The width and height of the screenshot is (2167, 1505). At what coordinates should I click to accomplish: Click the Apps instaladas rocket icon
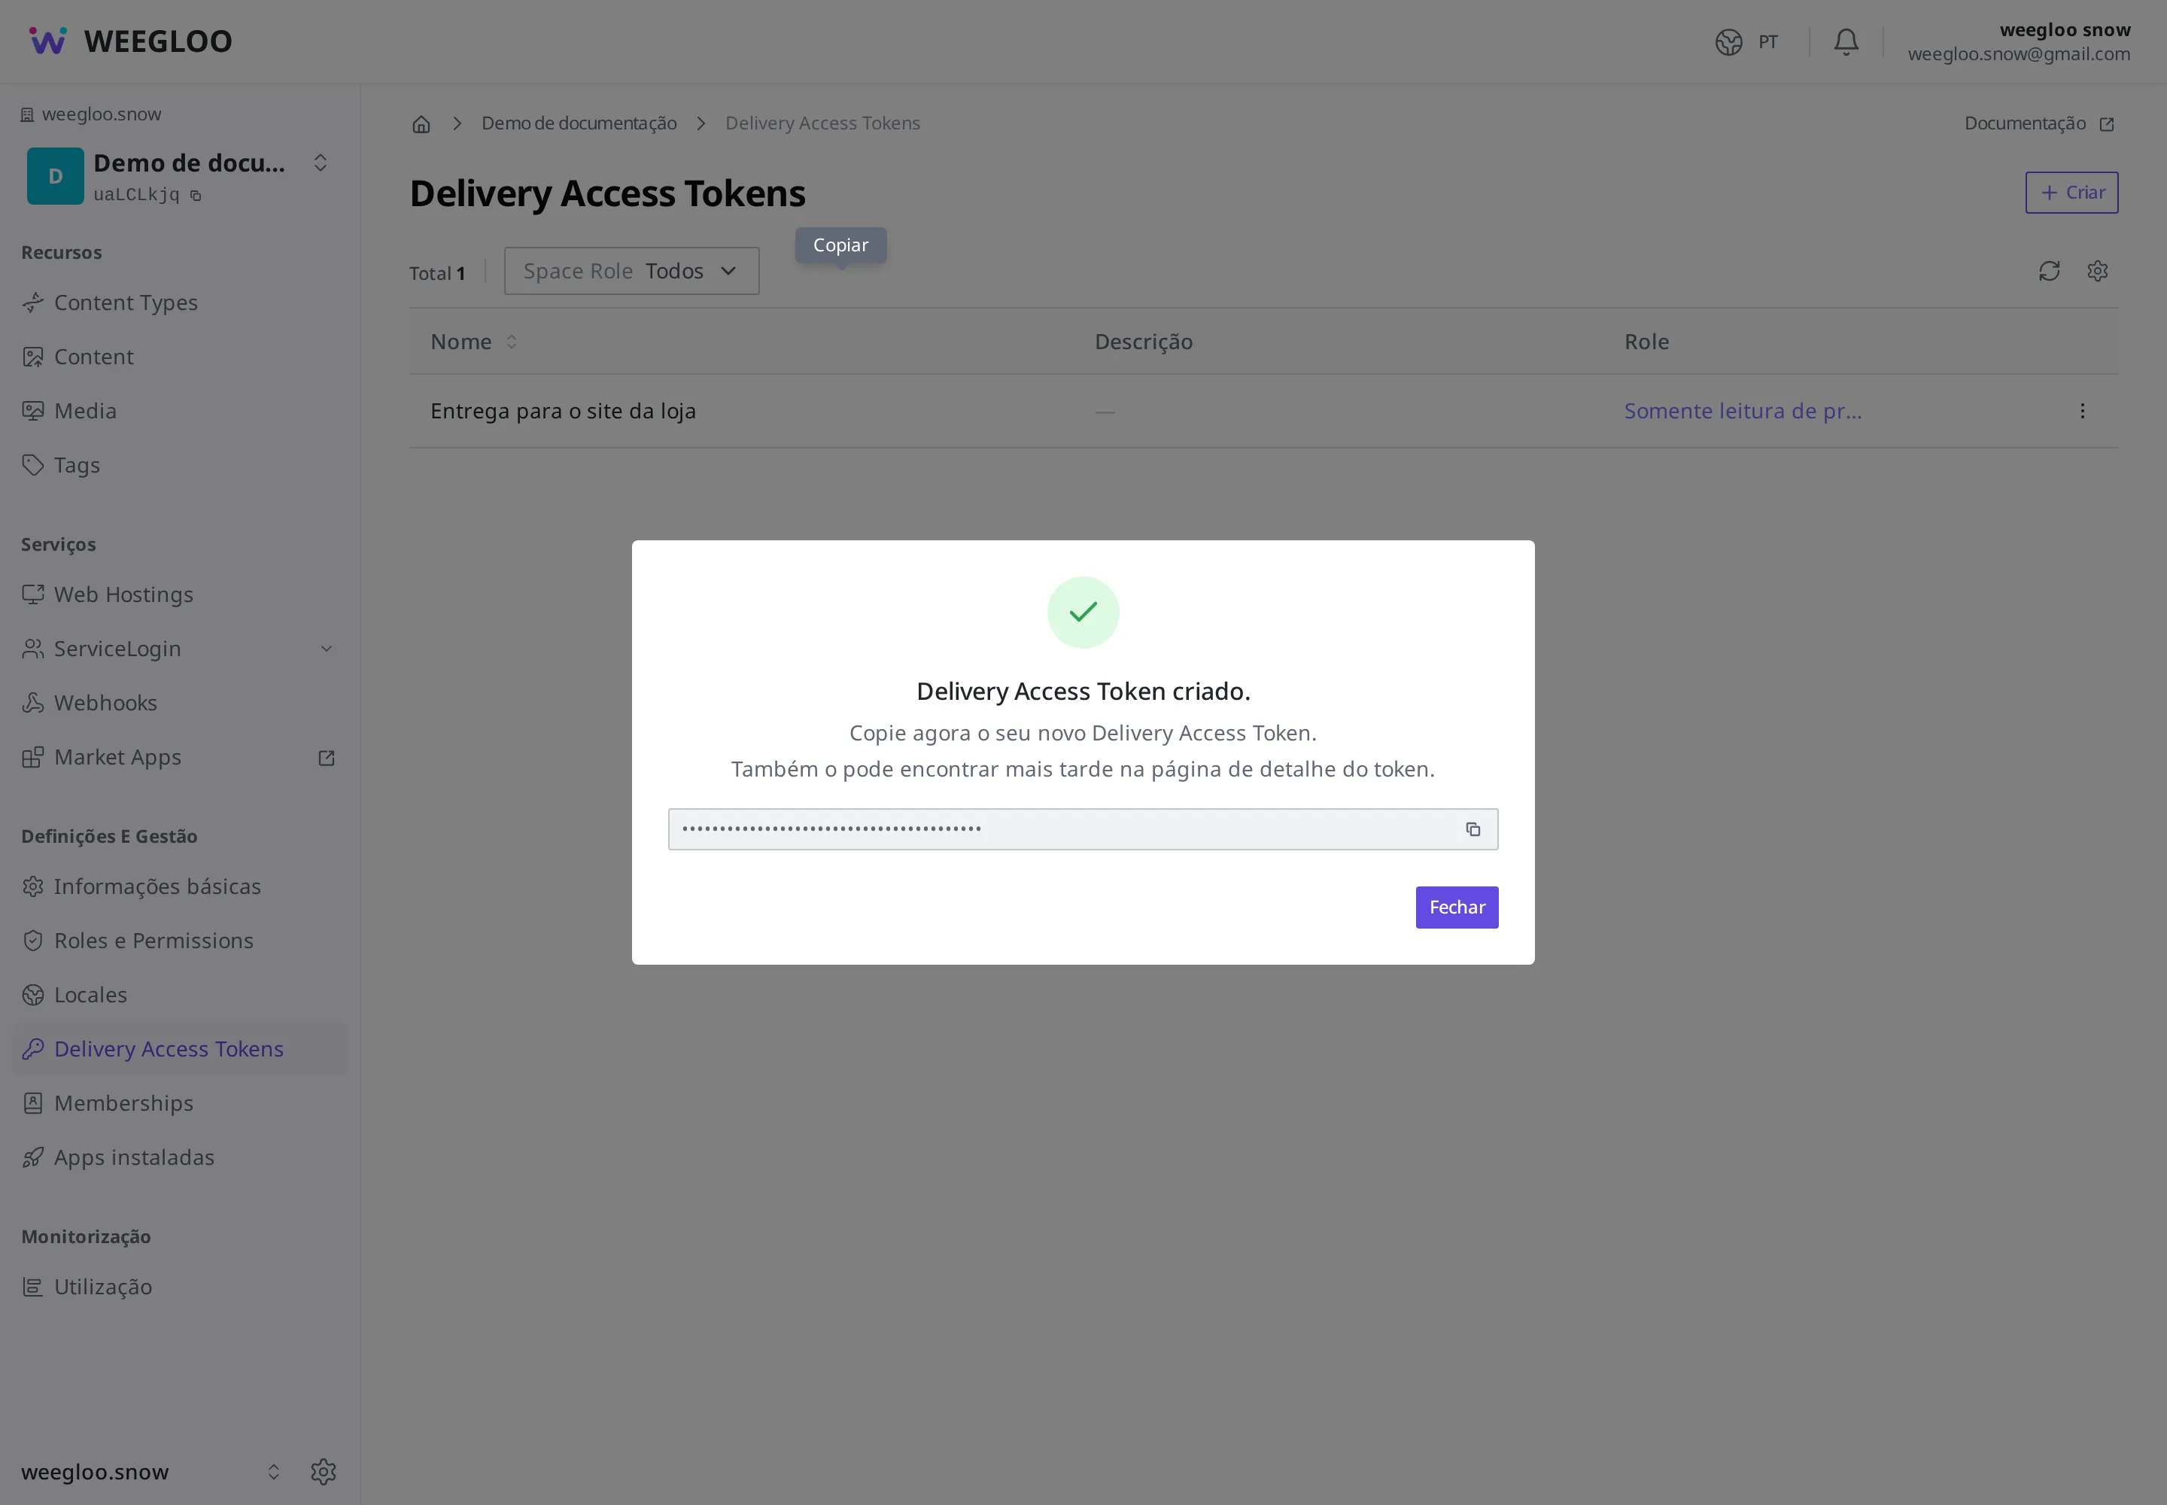33,1157
